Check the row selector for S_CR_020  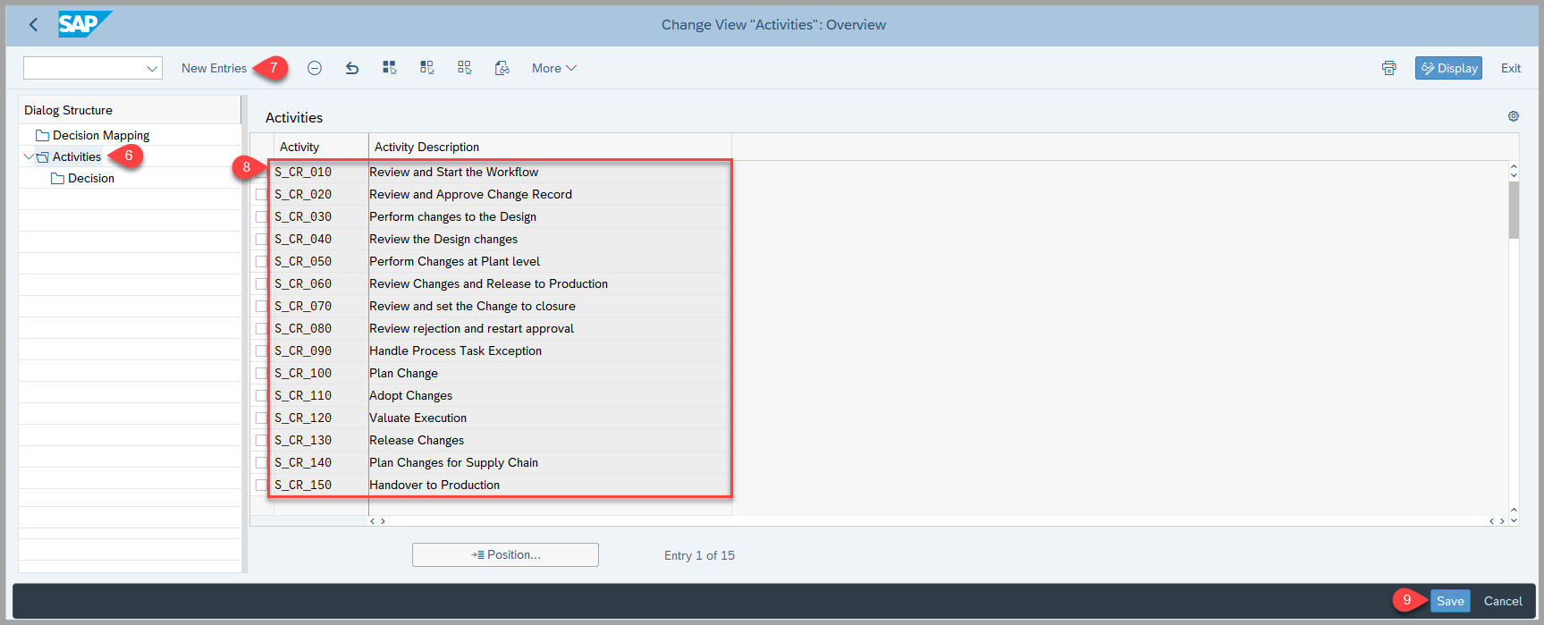[261, 195]
